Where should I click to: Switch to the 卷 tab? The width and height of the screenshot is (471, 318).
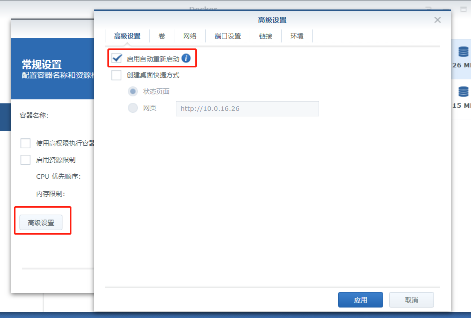point(162,36)
